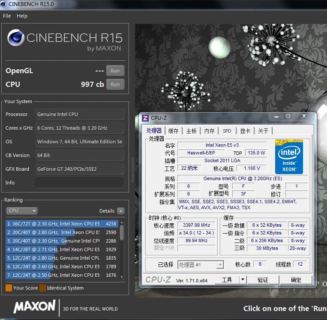Close the CPU-Z window
The image size is (327, 320).
click(304, 116)
